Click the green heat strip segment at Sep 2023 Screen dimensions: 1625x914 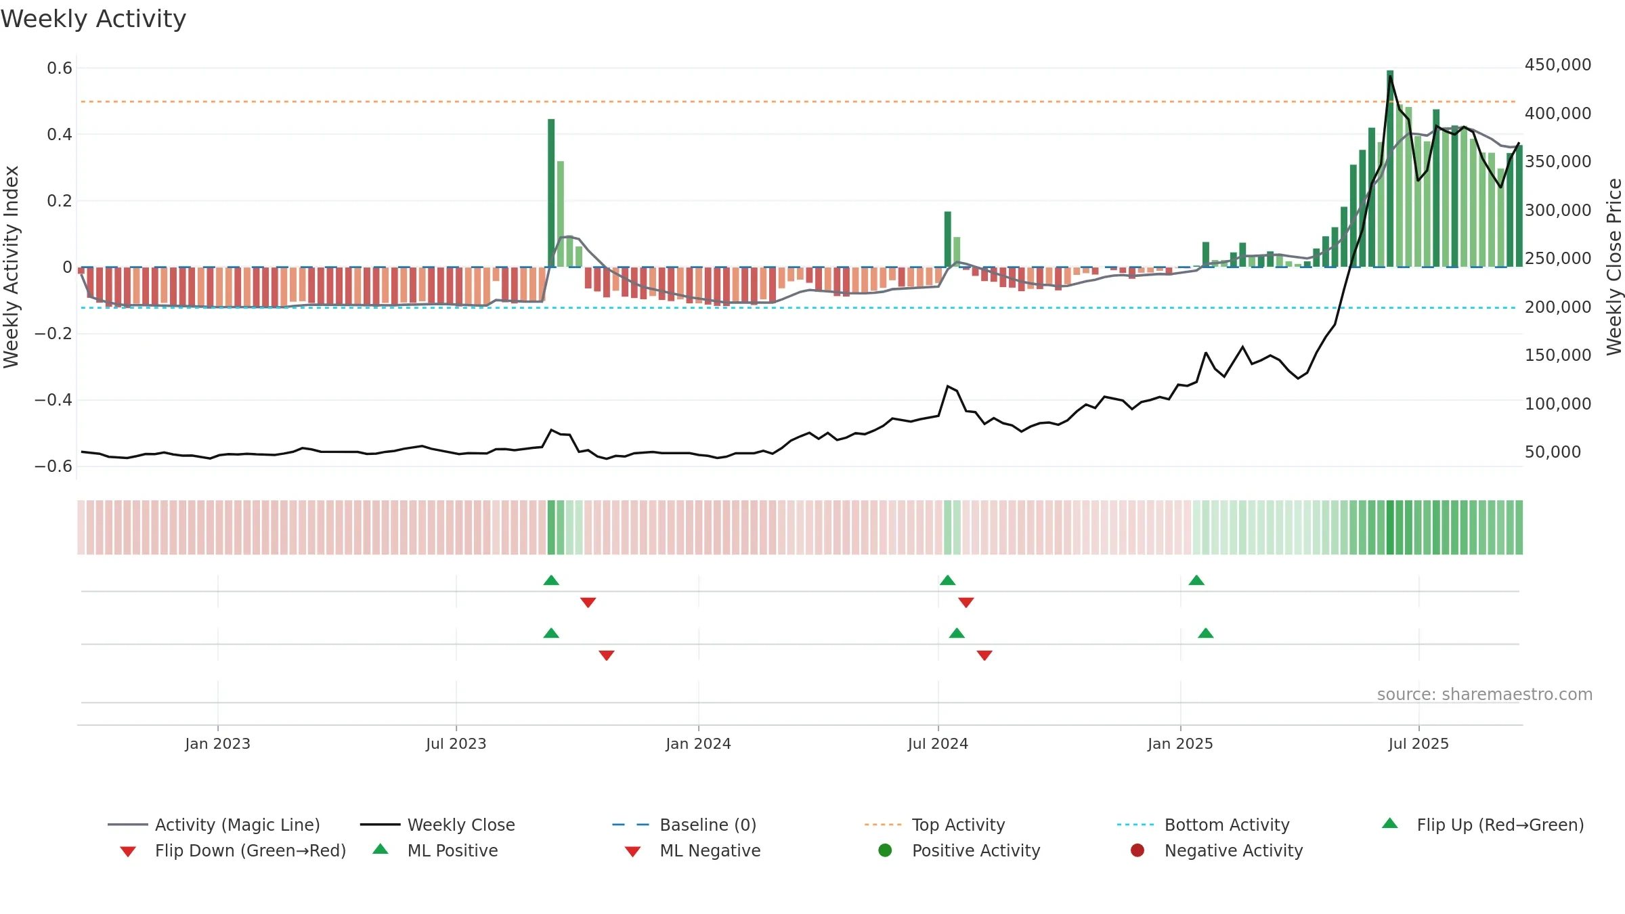pos(551,527)
